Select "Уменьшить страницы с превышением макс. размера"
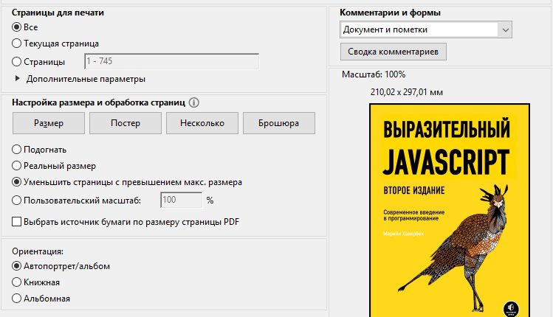Screen dimensions: 553x317 (x=16, y=182)
